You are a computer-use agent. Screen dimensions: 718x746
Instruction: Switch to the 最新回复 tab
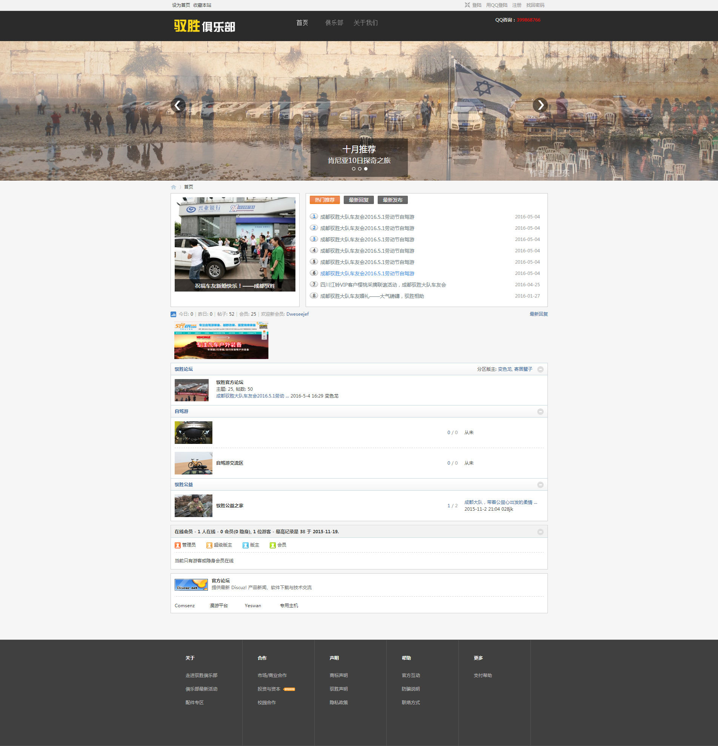coord(358,200)
